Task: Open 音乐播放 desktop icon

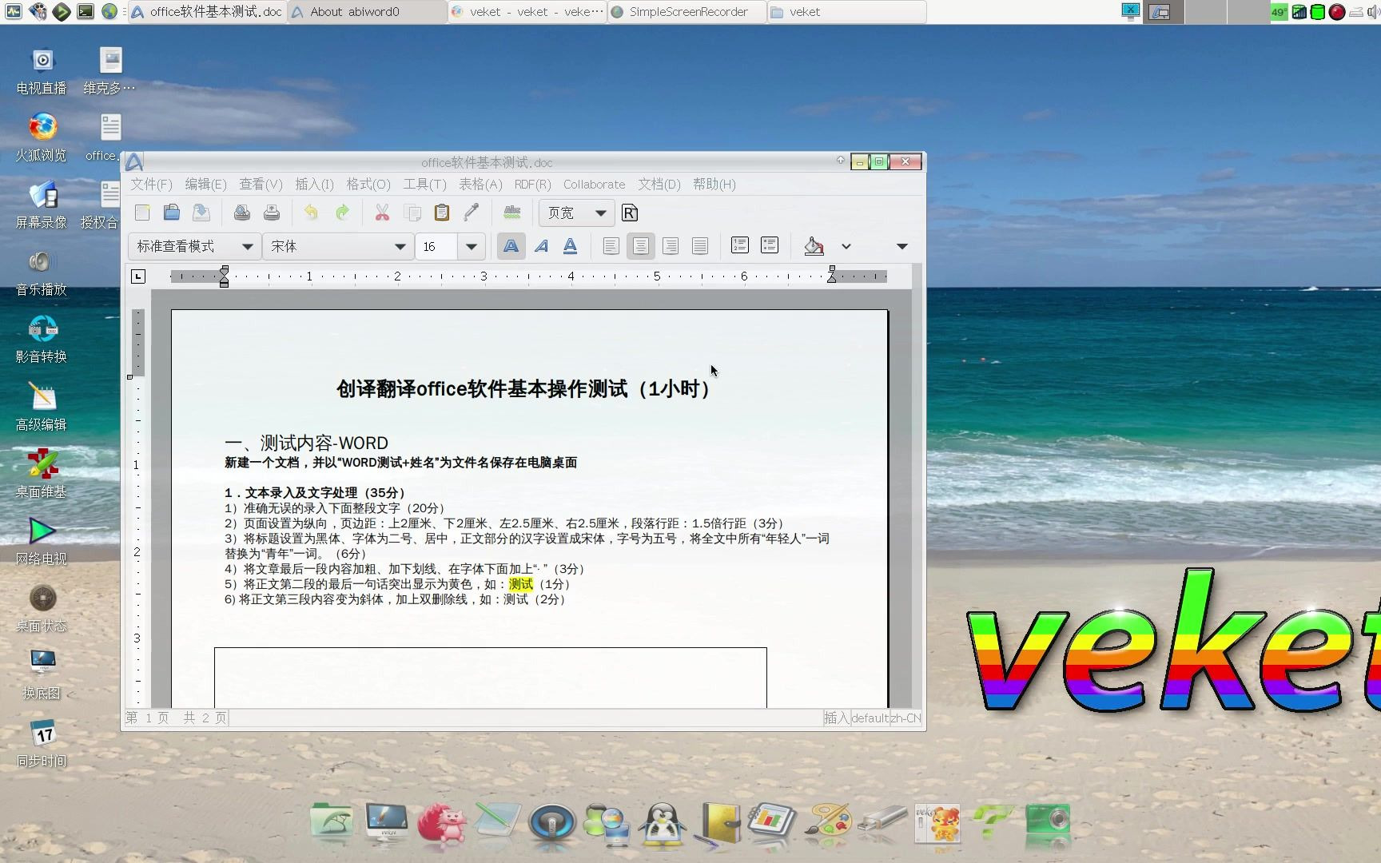Action: point(42,272)
